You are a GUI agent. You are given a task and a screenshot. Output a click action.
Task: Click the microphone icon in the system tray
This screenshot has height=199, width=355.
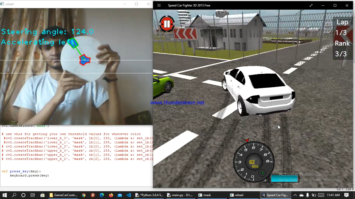tap(308, 195)
